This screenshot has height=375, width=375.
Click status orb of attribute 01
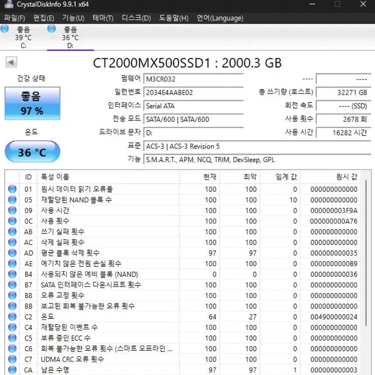tap(12, 189)
